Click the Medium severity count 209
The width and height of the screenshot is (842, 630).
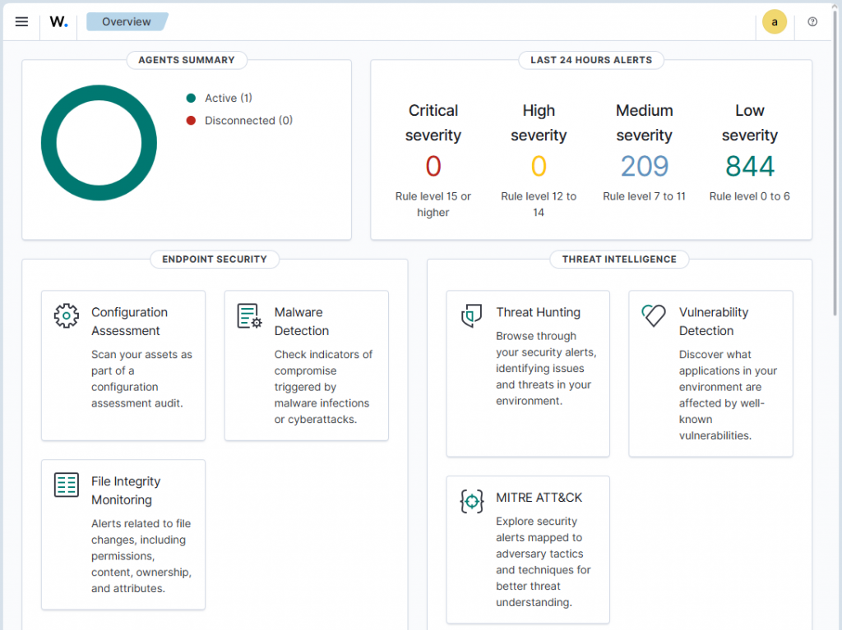[x=645, y=167]
